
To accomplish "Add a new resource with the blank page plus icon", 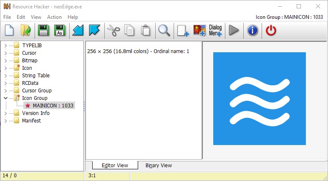I will click(x=183, y=31).
